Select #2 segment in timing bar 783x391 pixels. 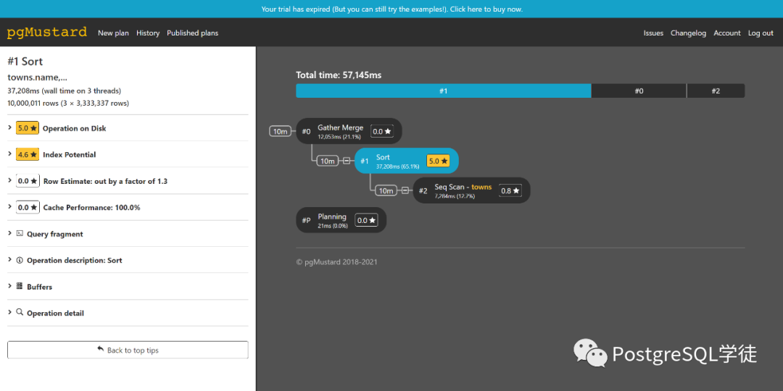(716, 91)
